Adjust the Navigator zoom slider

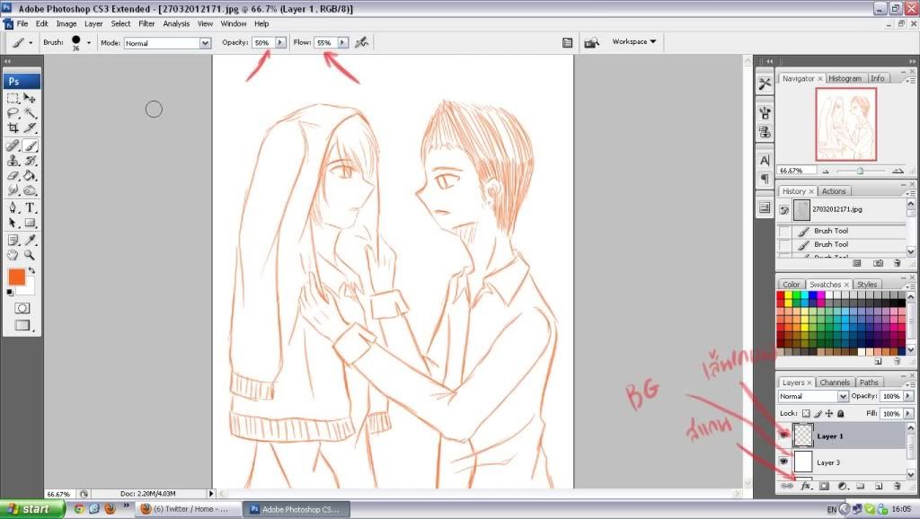pyautogui.click(x=860, y=171)
